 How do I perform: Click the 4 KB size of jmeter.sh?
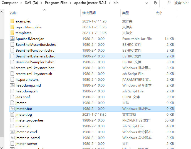(x=170, y=126)
